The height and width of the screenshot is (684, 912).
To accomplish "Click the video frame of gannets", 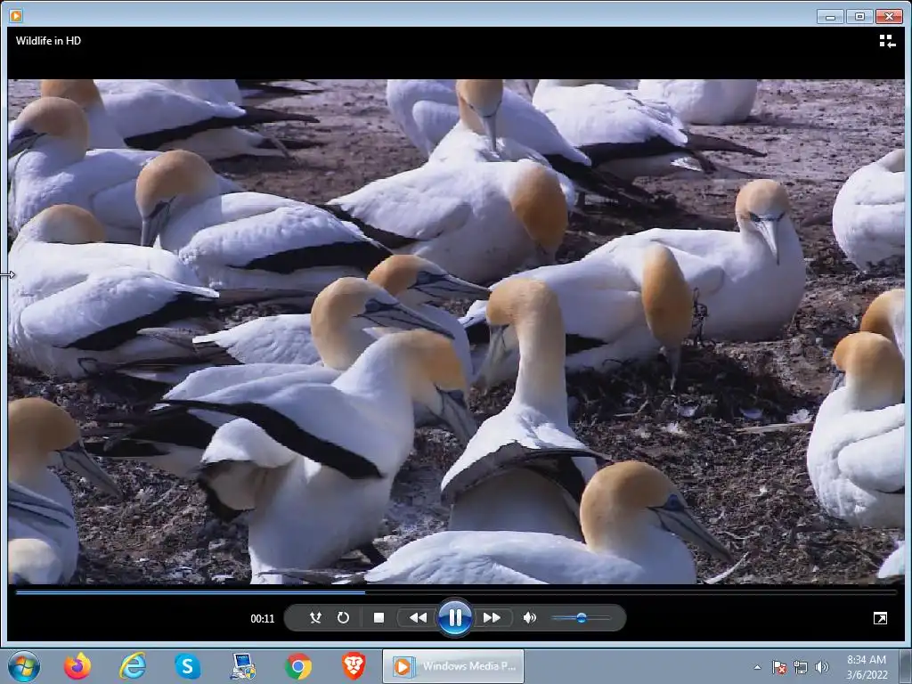I will (x=456, y=331).
